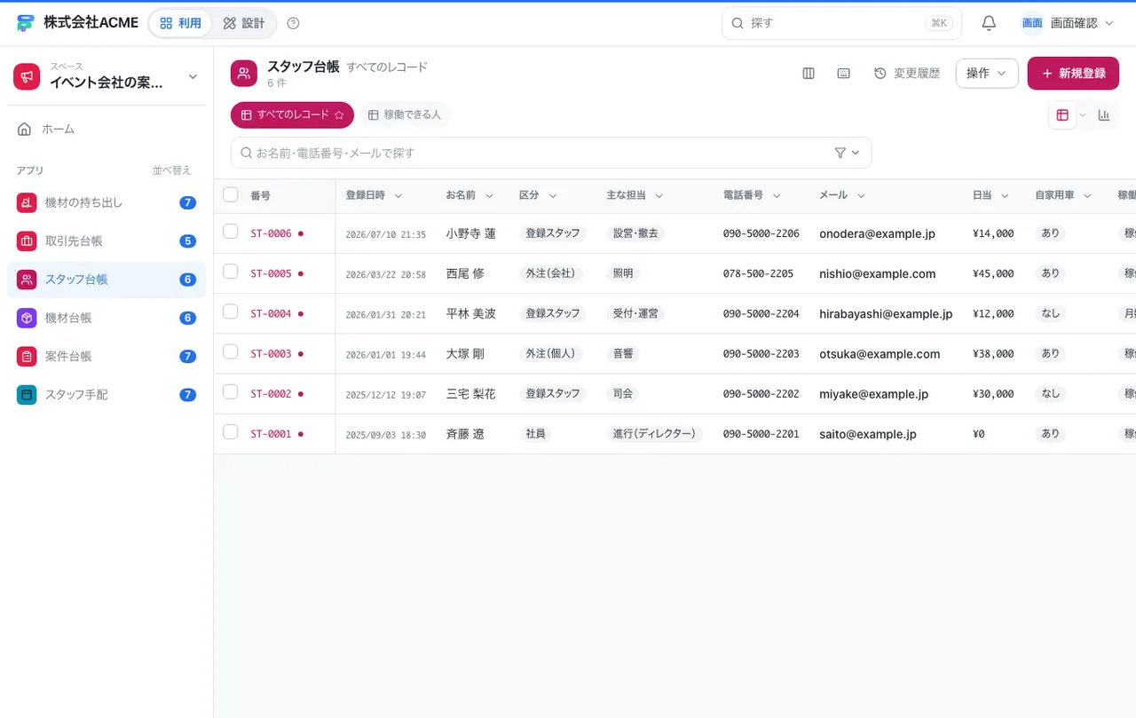Click 並べ替え in the sidebar
This screenshot has height=718, width=1136.
[x=172, y=170]
